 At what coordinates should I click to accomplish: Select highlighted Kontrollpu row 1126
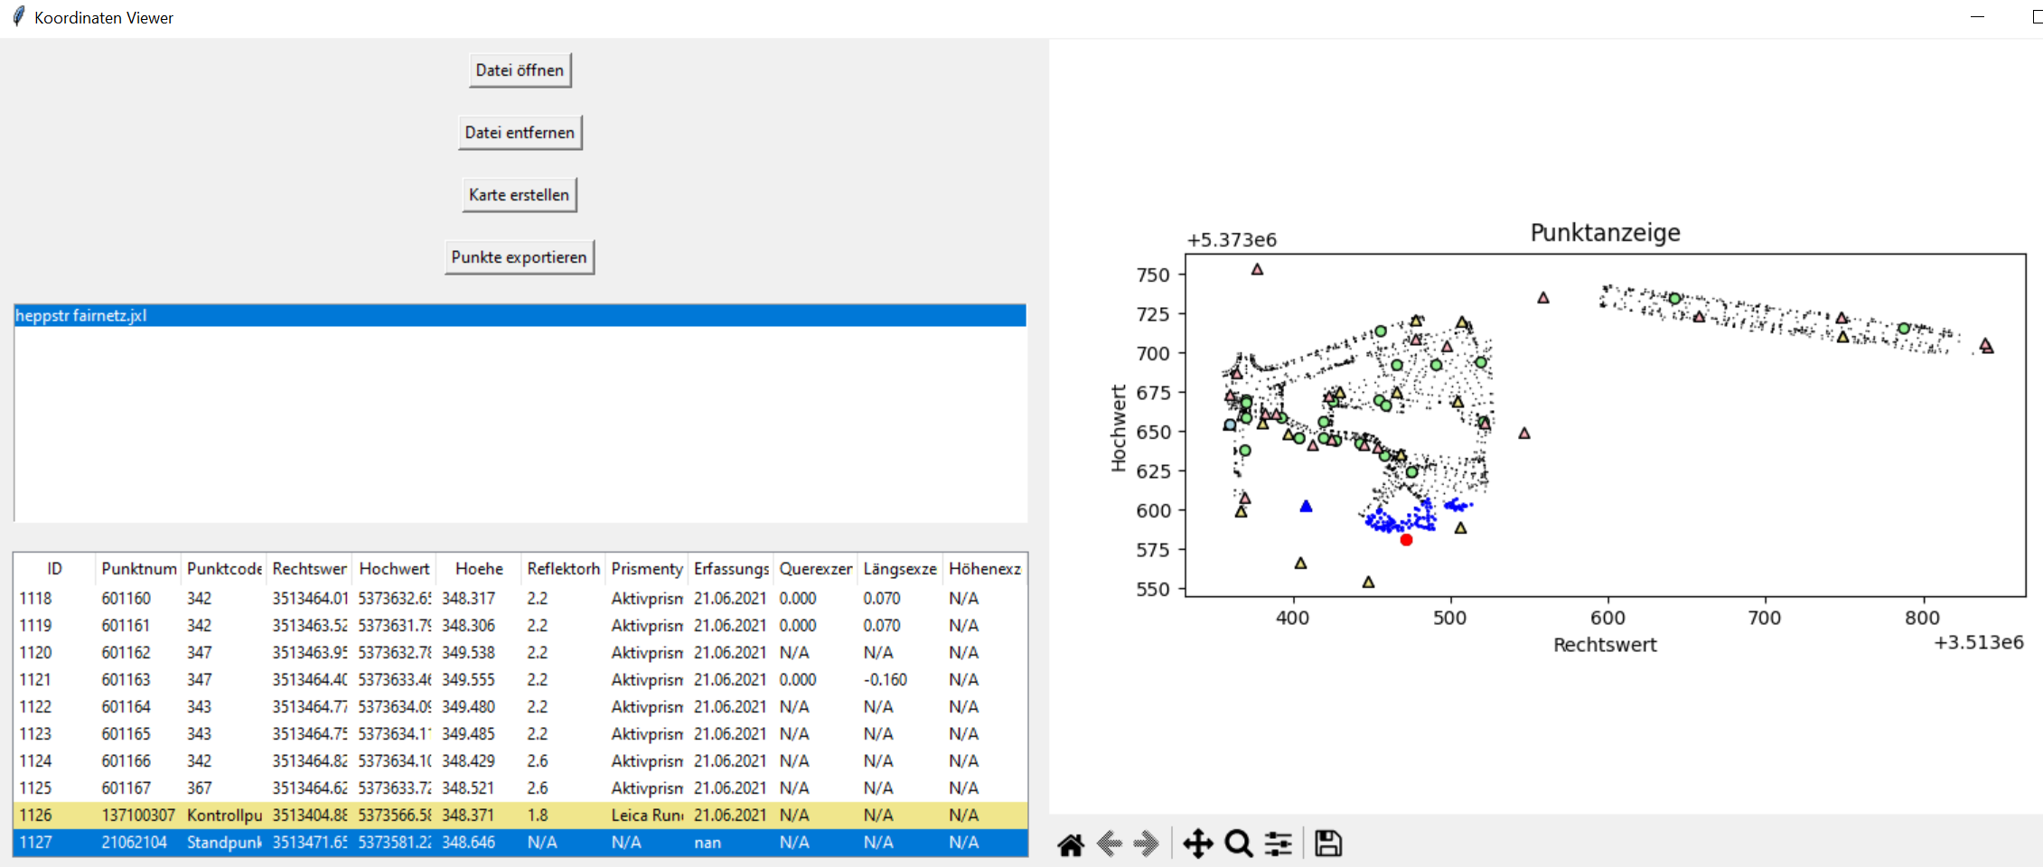(x=520, y=816)
